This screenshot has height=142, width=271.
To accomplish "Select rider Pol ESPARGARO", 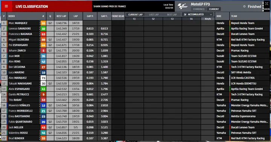I will (x=18, y=45).
